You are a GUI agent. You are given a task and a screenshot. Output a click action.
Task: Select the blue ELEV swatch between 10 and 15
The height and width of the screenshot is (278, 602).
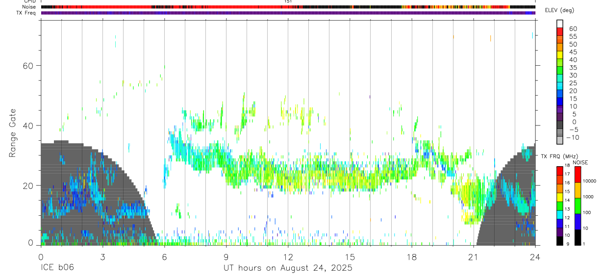pos(560,102)
